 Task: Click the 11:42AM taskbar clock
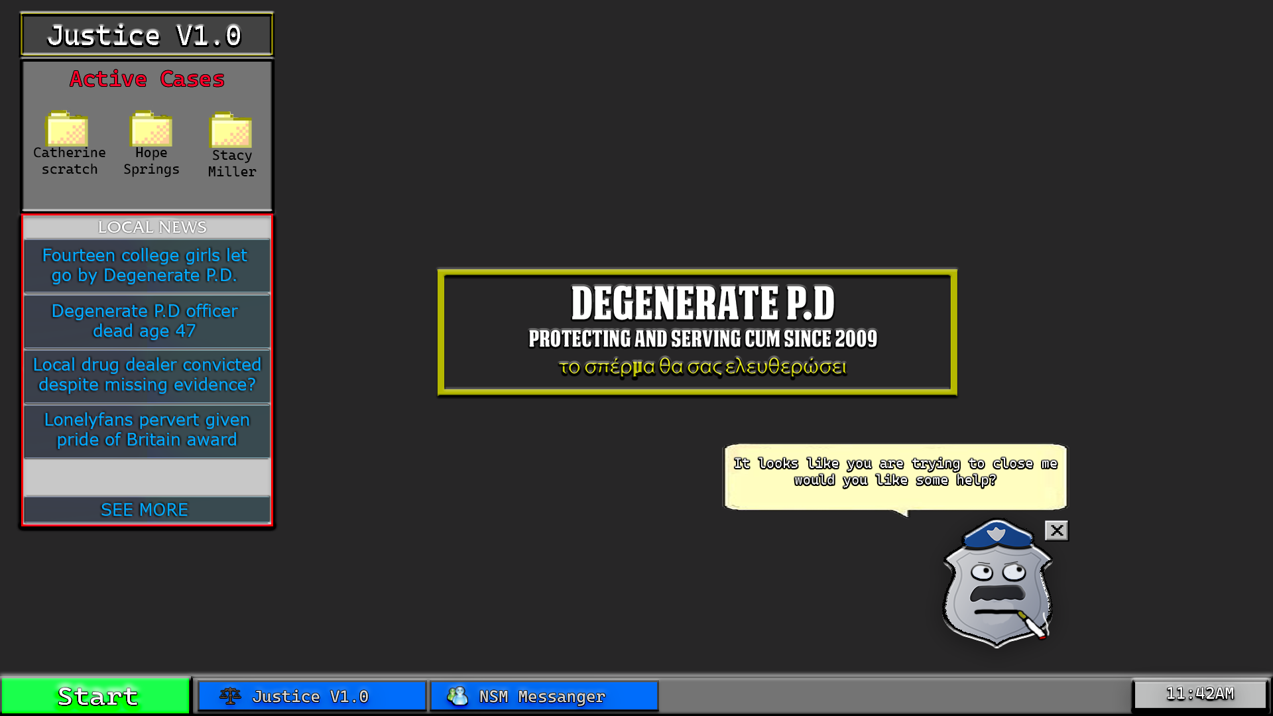pyautogui.click(x=1200, y=694)
